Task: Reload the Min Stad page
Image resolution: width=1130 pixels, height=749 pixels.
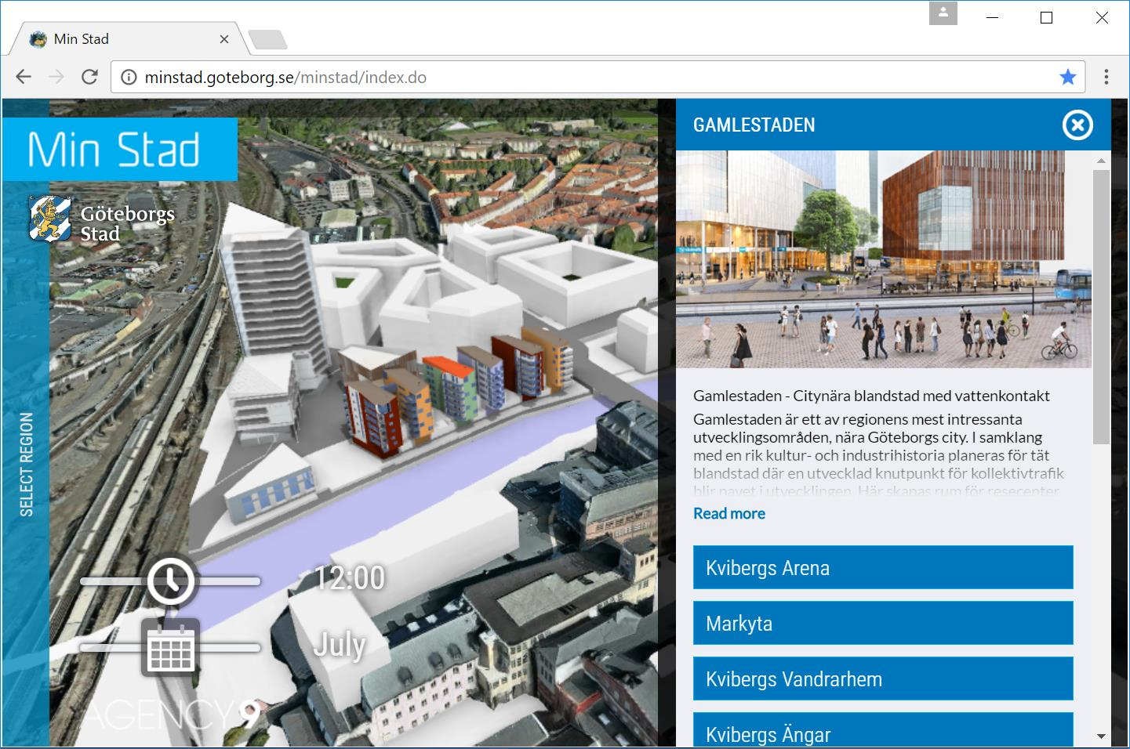Action: click(x=90, y=77)
